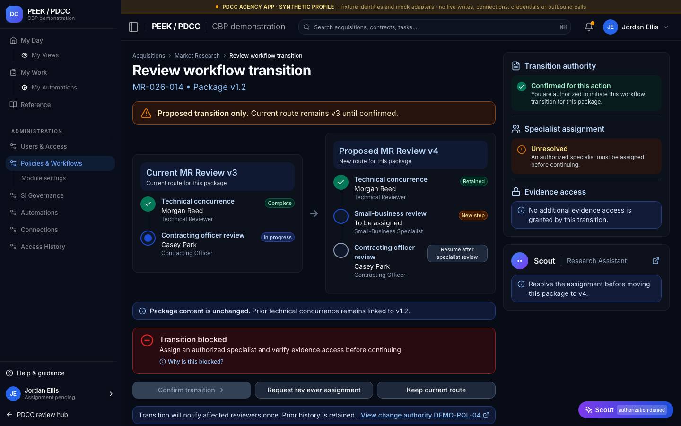
Task: Click the completed Technical concurrence check in v3
Action: 148,204
